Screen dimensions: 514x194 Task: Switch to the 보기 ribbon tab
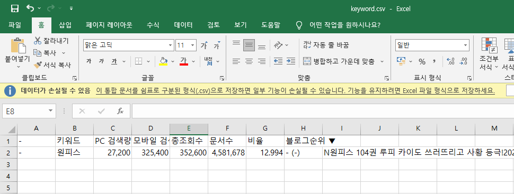[241, 25]
